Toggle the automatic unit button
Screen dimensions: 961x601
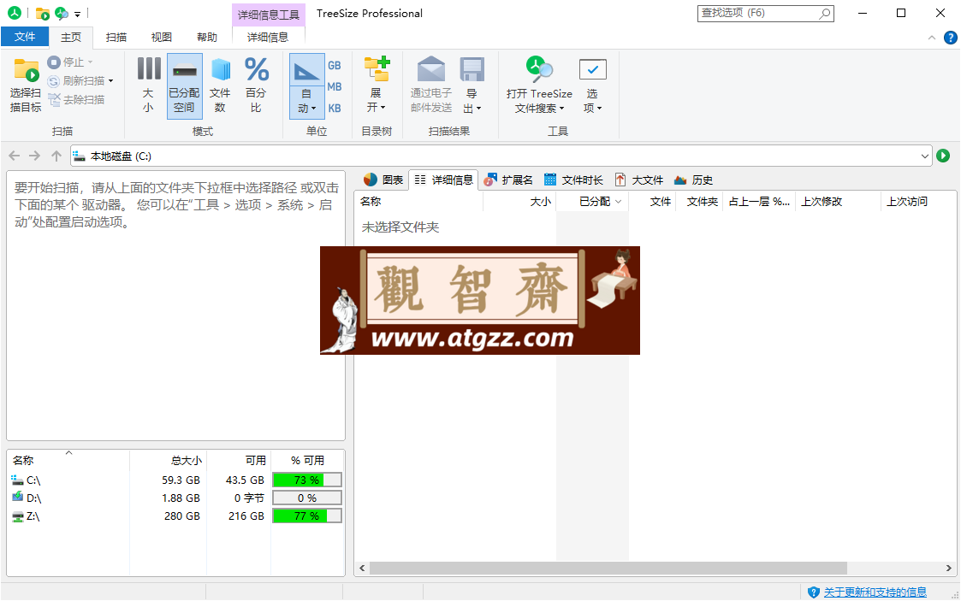(306, 86)
